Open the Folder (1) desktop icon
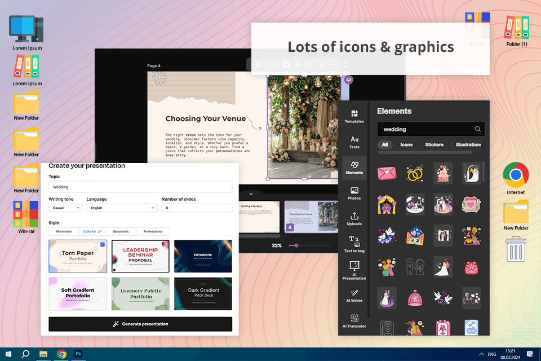Screen dimensions: 541x361 tap(517, 31)
